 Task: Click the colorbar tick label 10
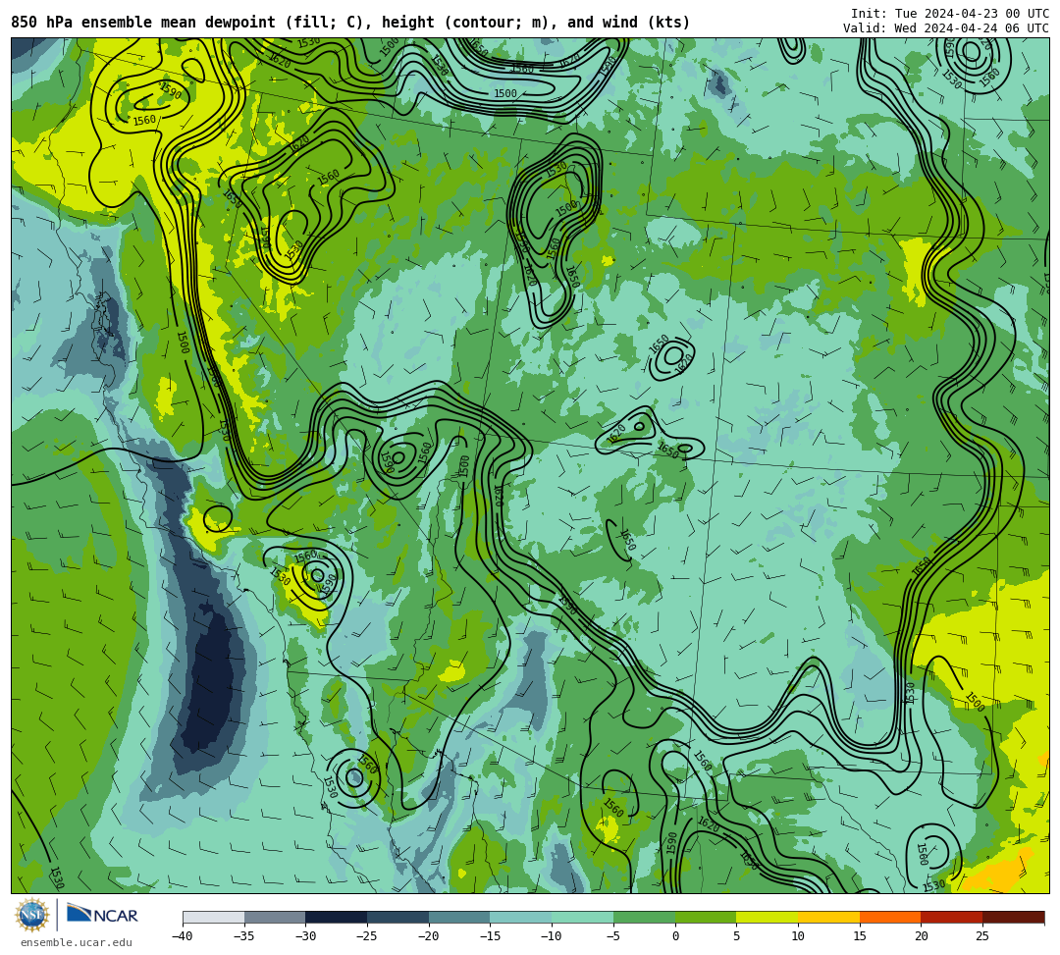click(x=798, y=936)
